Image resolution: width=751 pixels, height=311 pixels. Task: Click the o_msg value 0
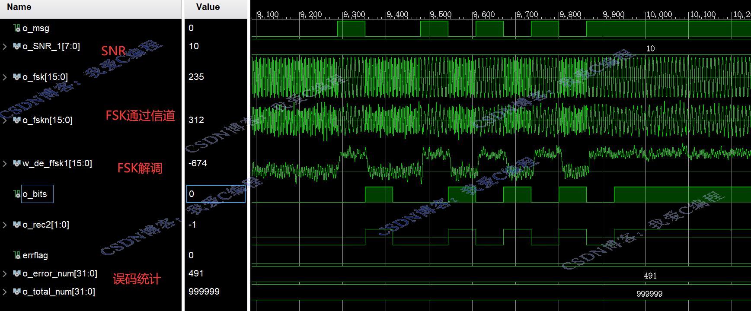click(x=191, y=28)
